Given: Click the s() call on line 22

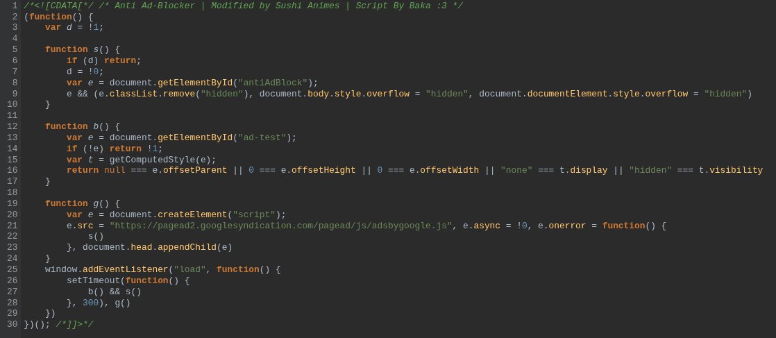Looking at the screenshot, I should tap(96, 236).
